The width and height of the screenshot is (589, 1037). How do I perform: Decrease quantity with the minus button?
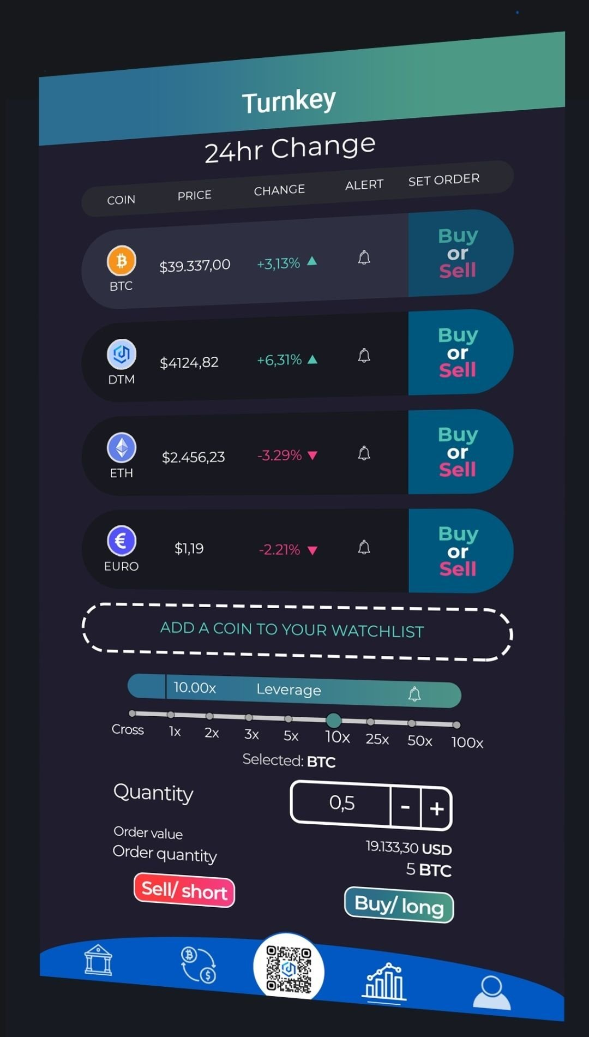(x=405, y=806)
